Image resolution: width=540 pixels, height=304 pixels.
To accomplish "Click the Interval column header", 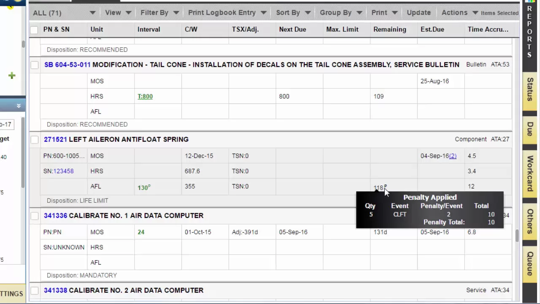I will click(x=149, y=30).
